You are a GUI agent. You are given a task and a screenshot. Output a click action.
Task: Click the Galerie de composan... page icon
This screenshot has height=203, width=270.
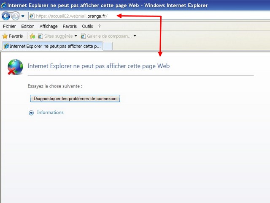[83, 36]
